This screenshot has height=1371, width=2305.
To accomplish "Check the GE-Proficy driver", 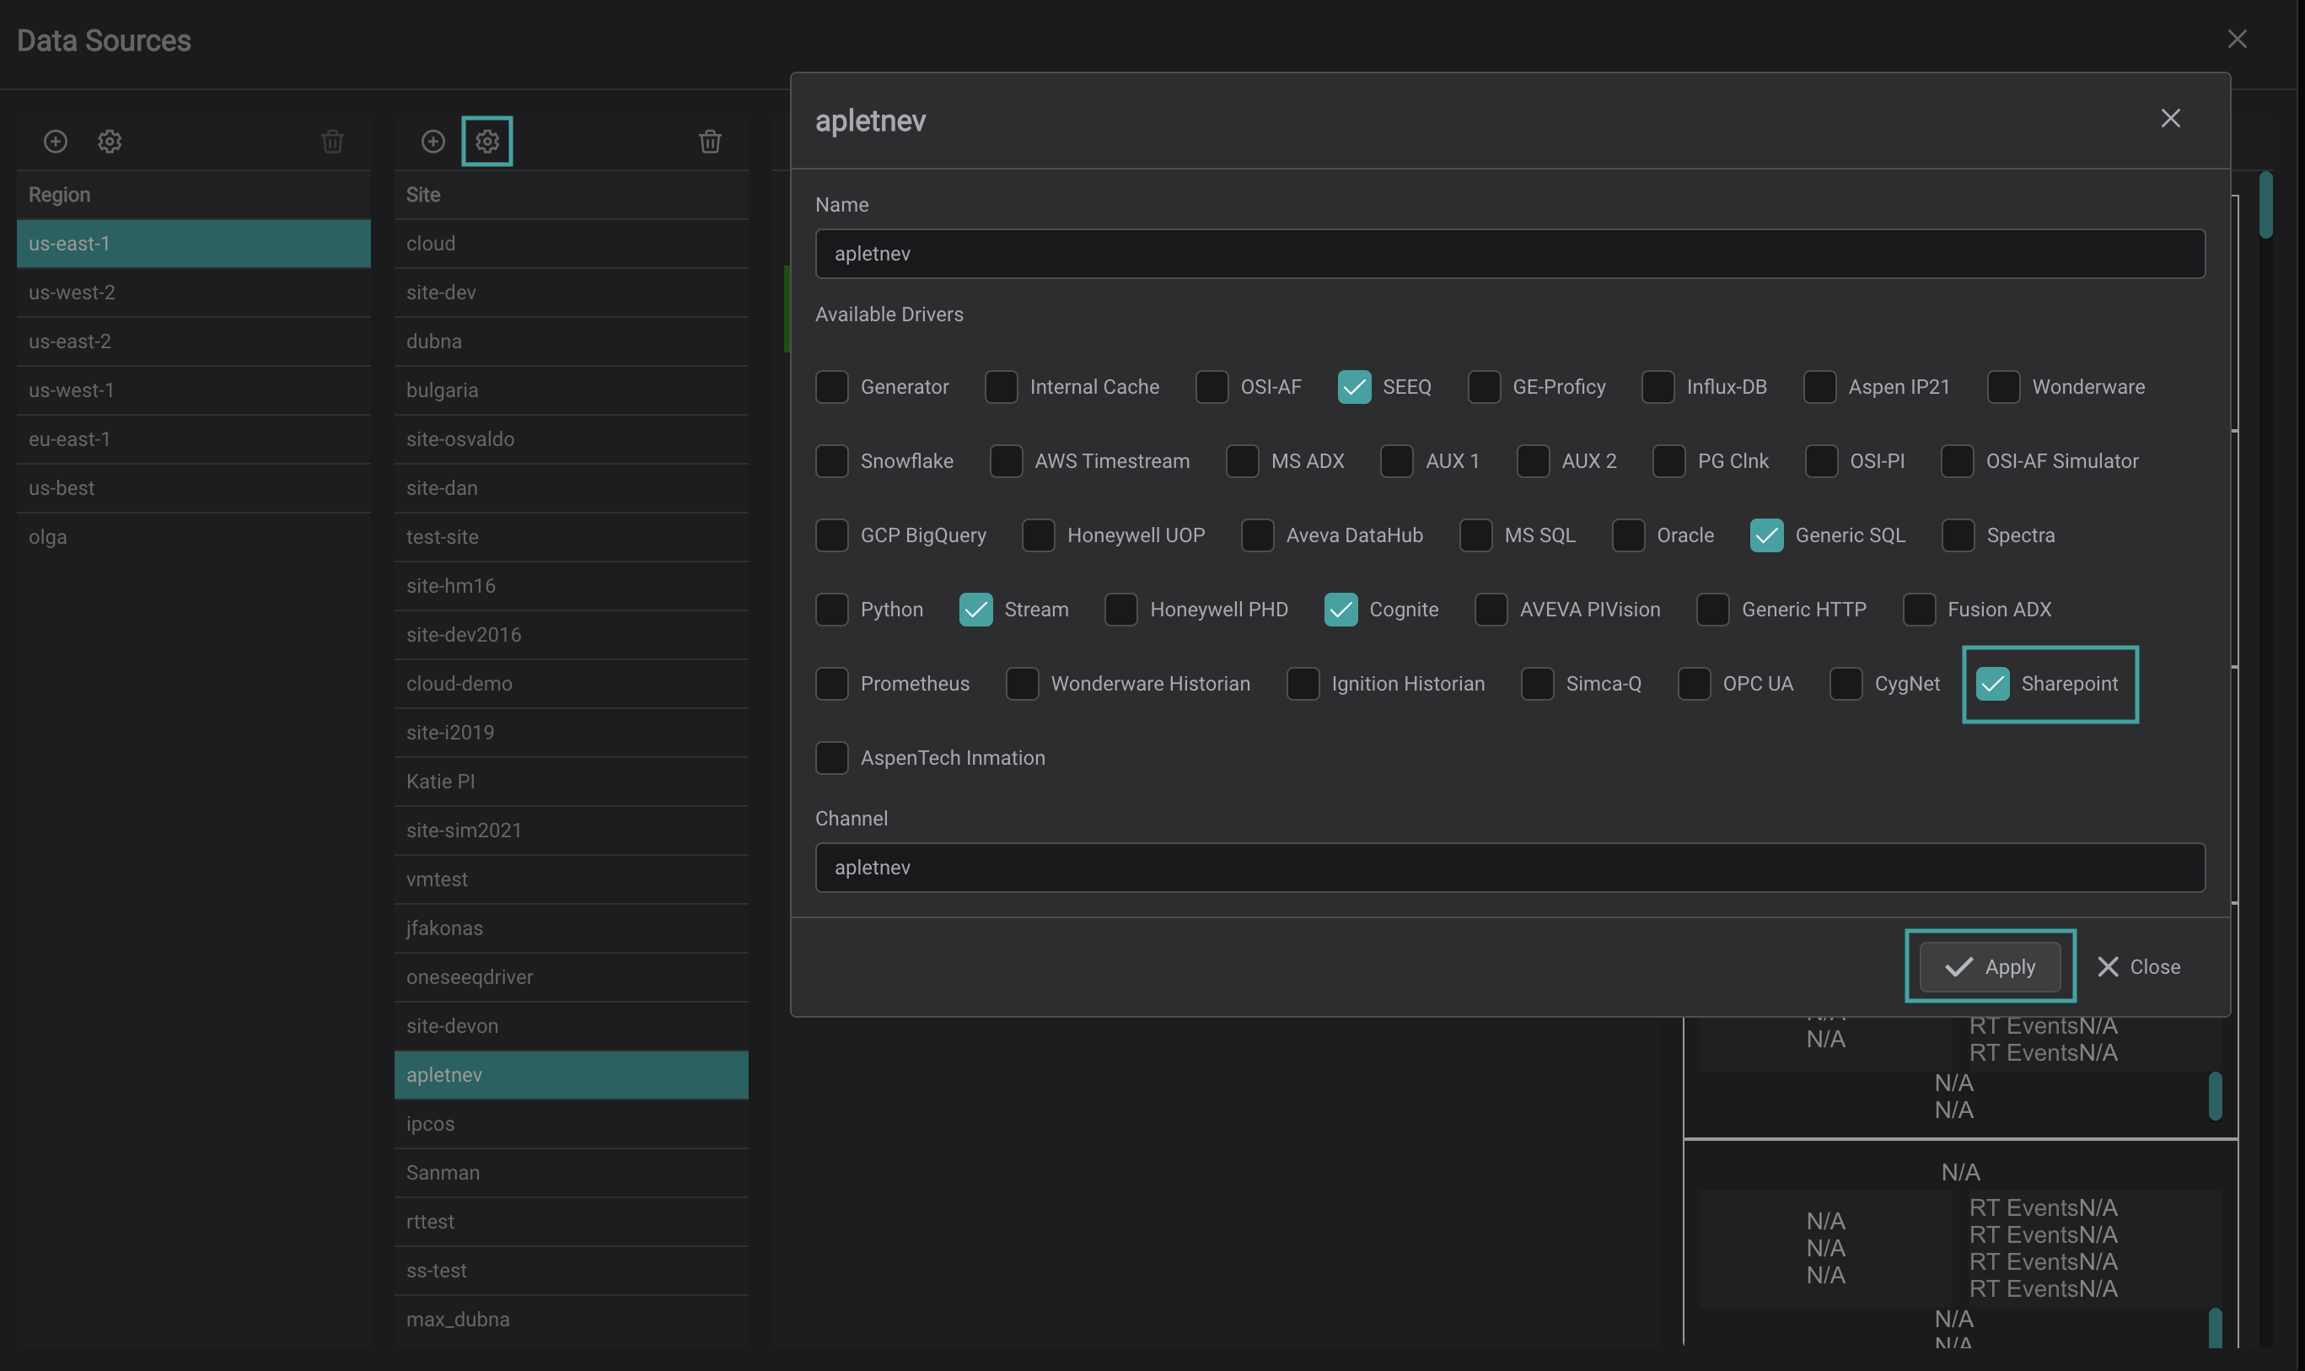I will click(1484, 387).
